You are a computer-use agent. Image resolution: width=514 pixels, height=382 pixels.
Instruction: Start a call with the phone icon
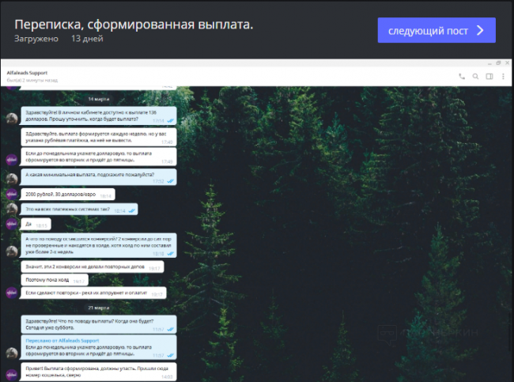462,76
